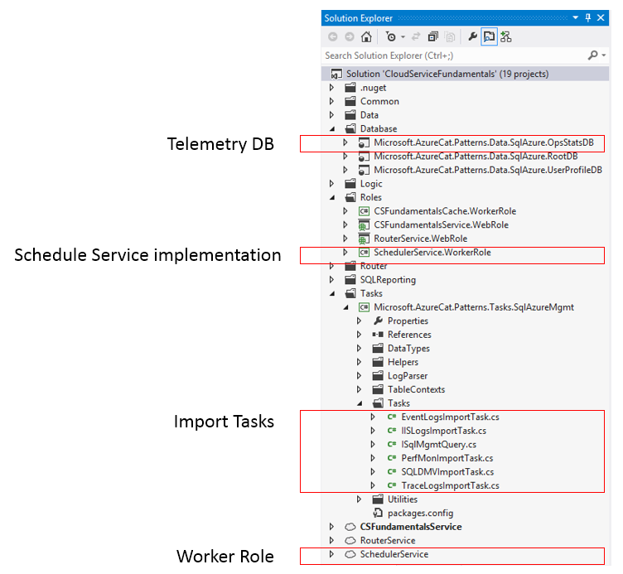
Task: Expand the Utilities folder
Action: pos(360,499)
